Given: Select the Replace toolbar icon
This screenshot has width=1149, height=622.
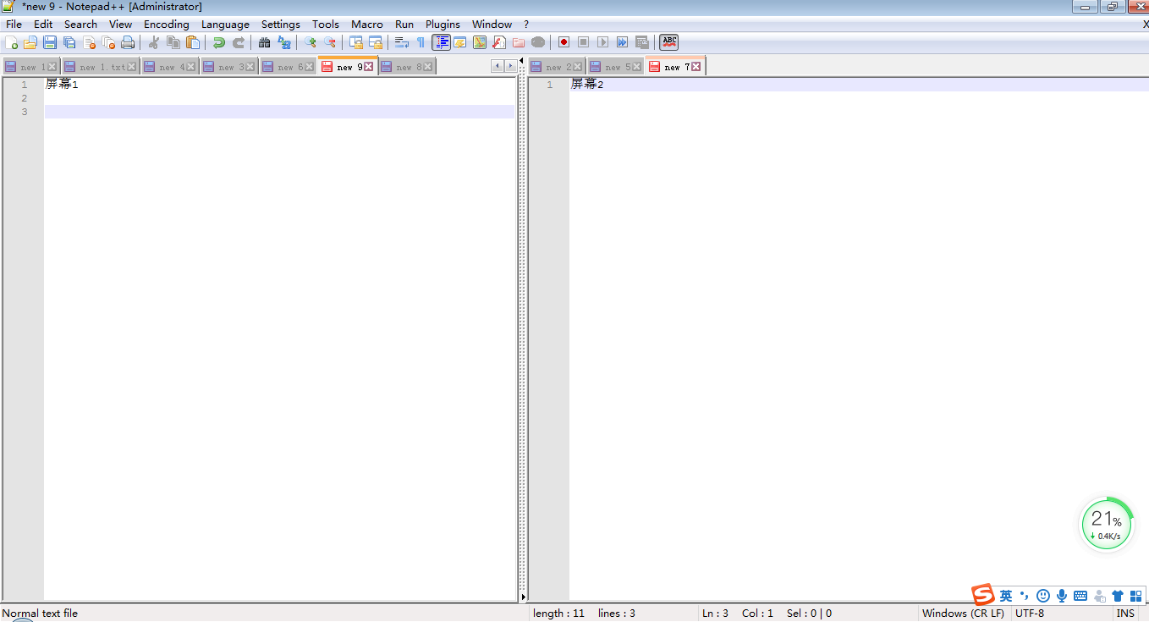Looking at the screenshot, I should click(x=283, y=41).
